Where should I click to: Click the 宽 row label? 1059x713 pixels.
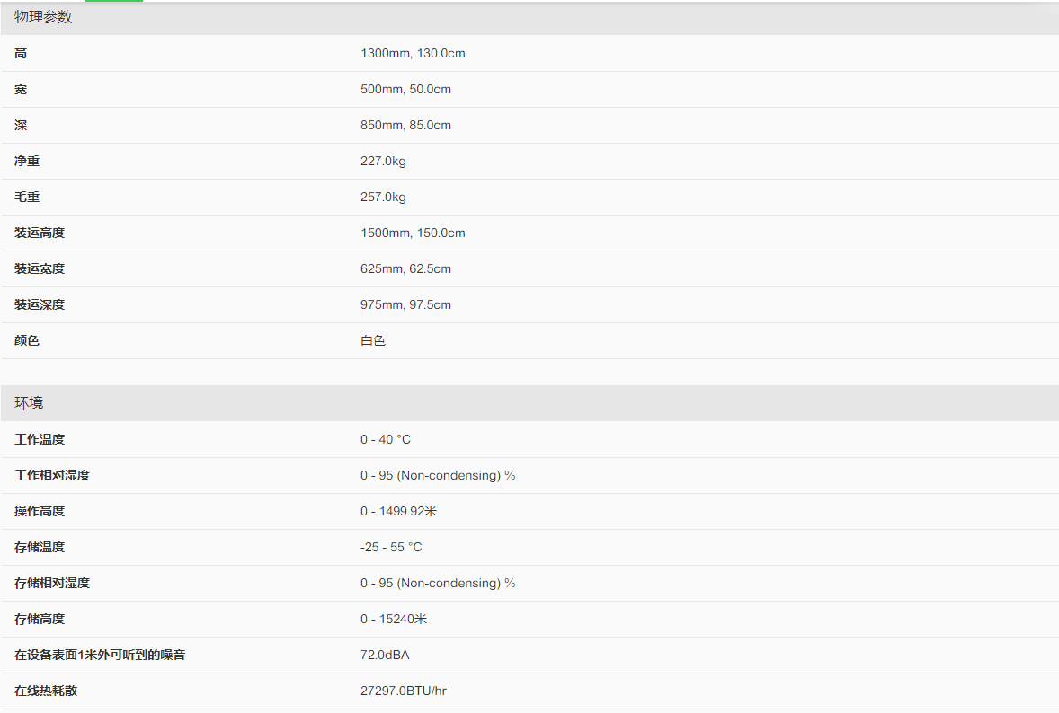coord(21,90)
